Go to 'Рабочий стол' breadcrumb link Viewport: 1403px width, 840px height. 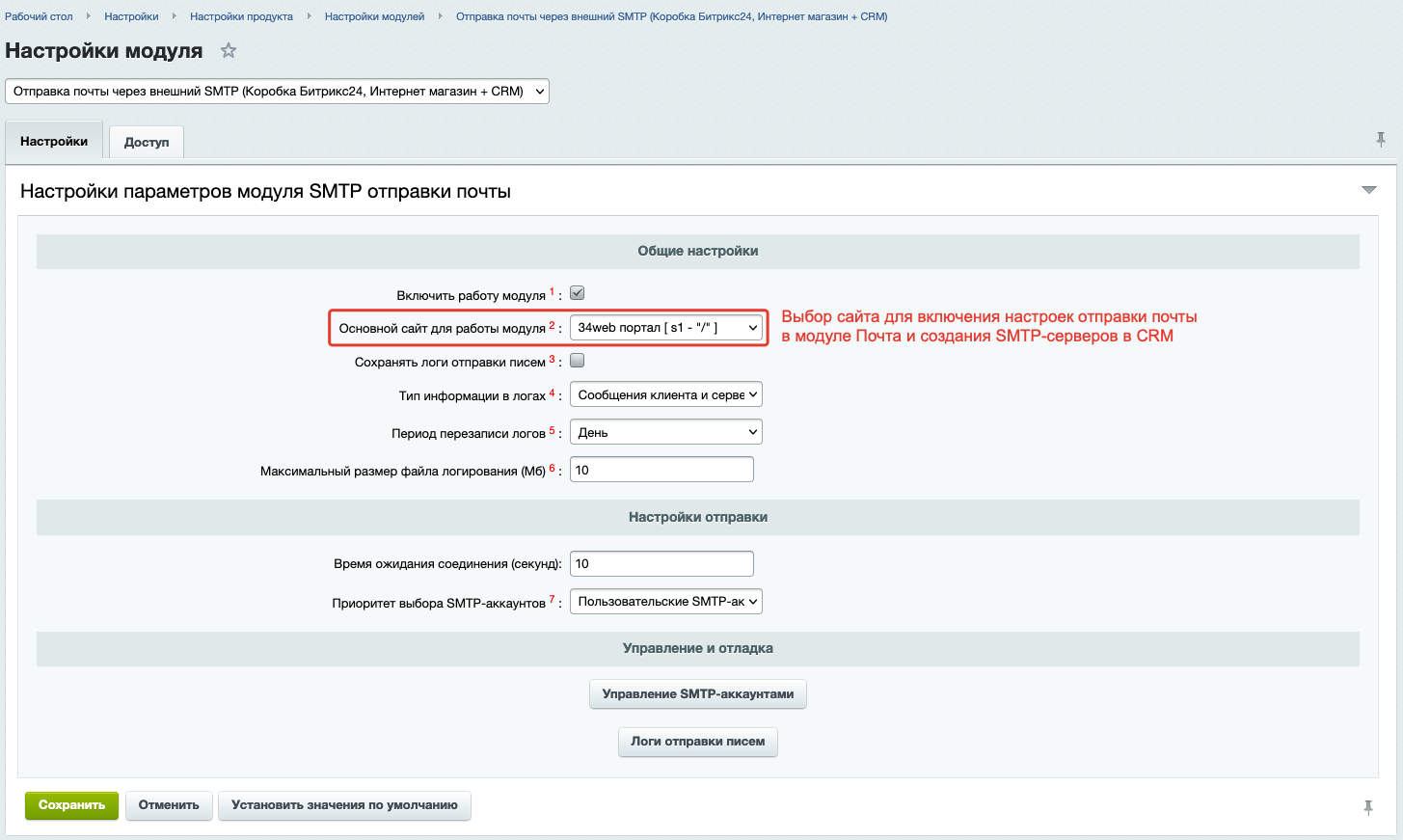[39, 16]
